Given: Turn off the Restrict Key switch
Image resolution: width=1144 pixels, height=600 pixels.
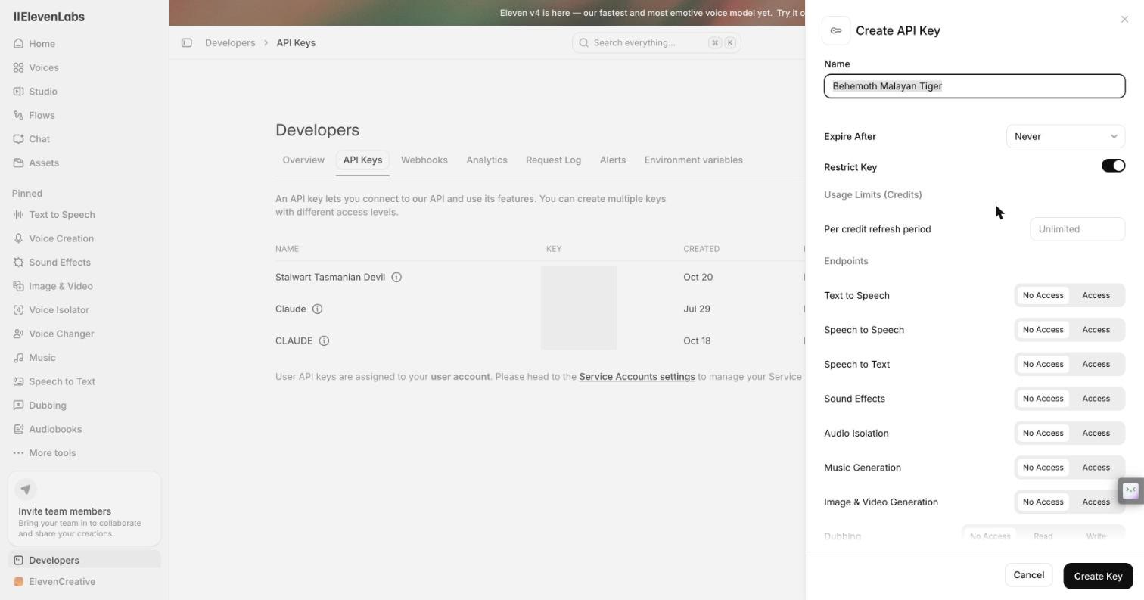Looking at the screenshot, I should [x=1113, y=166].
